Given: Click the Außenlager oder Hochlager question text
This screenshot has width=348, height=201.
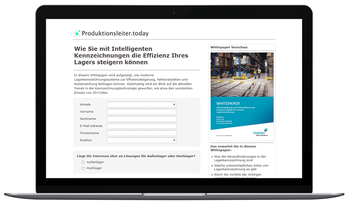Looking at the screenshot, I should (136, 156).
